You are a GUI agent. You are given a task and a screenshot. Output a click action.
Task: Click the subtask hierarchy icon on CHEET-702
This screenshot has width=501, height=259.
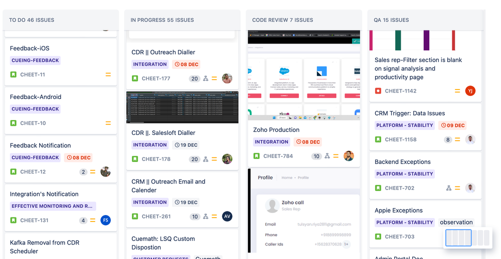coord(449,188)
